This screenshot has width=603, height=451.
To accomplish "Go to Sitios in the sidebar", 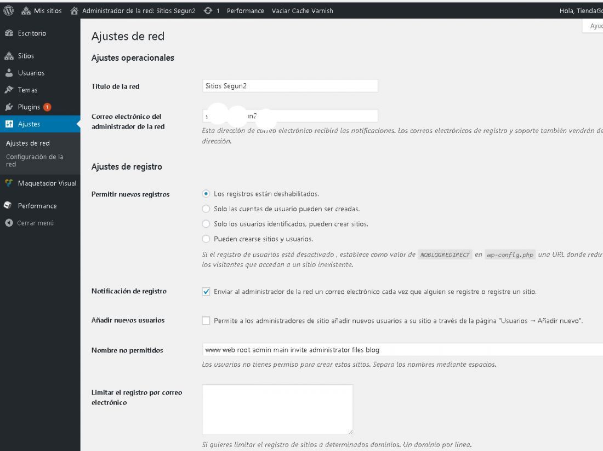I will (x=26, y=56).
